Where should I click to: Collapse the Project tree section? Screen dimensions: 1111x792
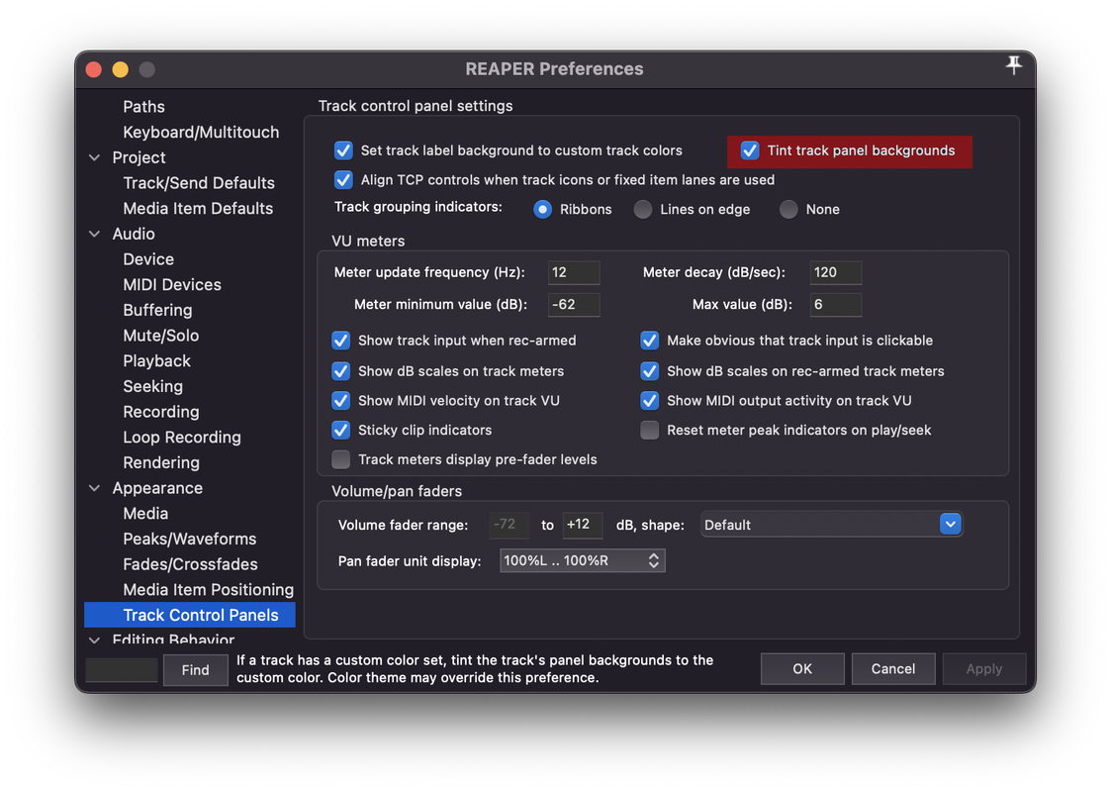95,157
